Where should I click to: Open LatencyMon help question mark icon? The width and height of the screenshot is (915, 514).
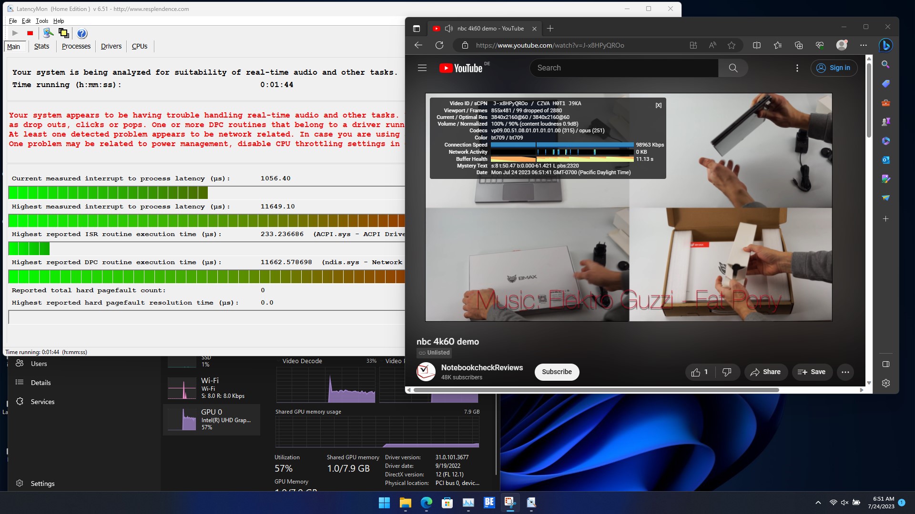[82, 33]
